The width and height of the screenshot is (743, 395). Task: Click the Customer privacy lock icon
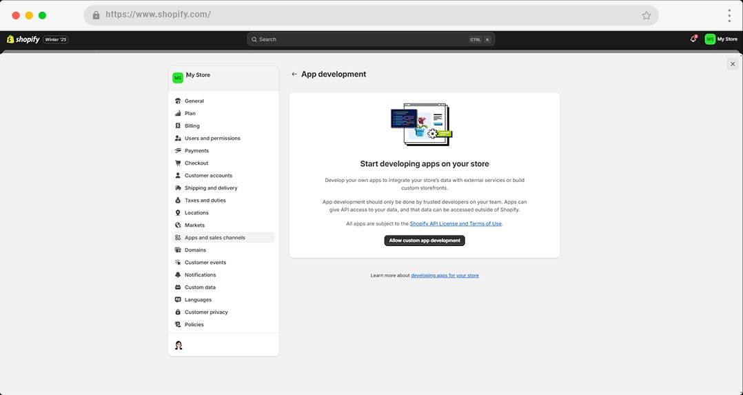[x=178, y=312]
